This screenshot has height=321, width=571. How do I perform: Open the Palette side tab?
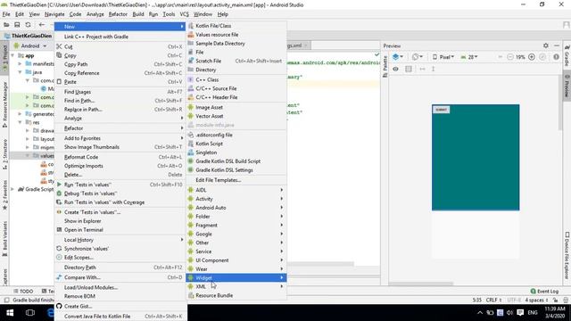(385, 67)
